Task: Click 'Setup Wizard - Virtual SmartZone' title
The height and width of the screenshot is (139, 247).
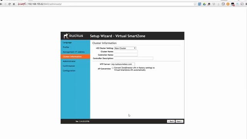Action: 117,36
